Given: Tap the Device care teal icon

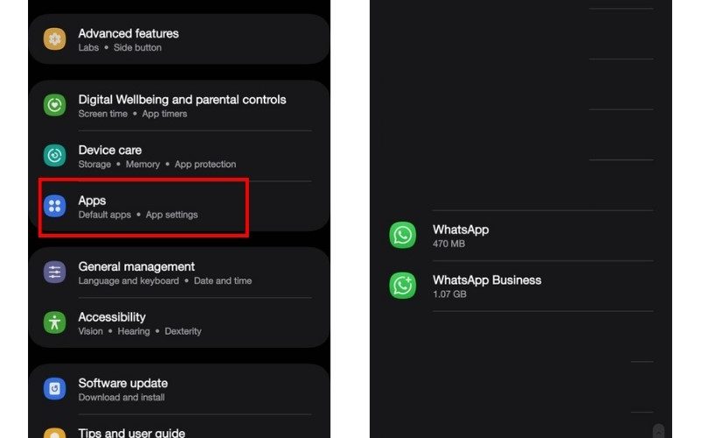Looking at the screenshot, I should [x=54, y=156].
